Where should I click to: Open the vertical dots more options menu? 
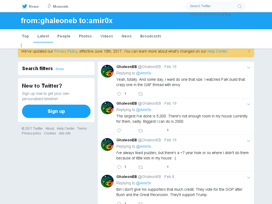click(x=21, y=45)
